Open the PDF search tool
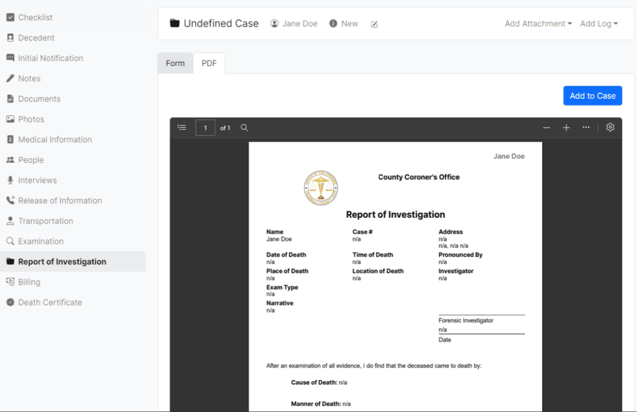The height and width of the screenshot is (412, 637). (x=244, y=127)
